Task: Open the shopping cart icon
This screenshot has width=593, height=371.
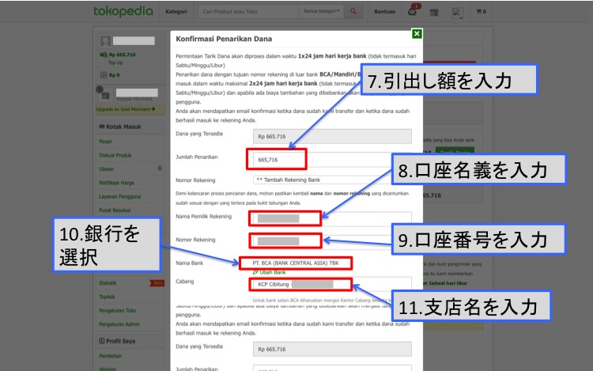Action: click(x=481, y=12)
